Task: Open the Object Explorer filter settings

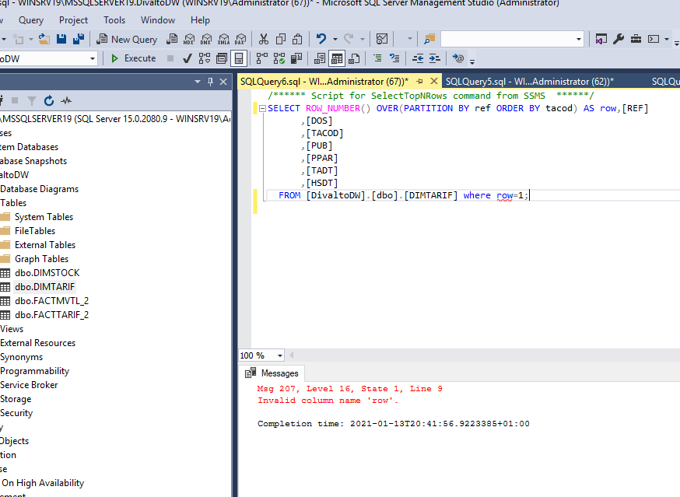Action: point(32,101)
